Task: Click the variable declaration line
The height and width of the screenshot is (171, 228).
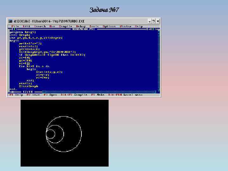Action: pyautogui.click(x=36, y=38)
